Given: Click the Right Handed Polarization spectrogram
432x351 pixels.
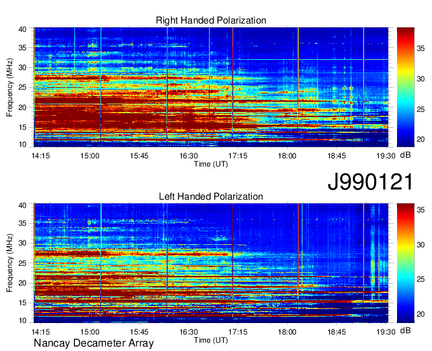Looking at the screenshot, I should tap(211, 87).
